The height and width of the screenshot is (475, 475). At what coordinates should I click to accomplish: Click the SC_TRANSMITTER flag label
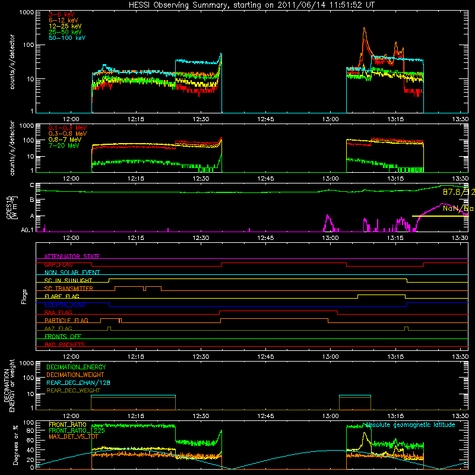pyautogui.click(x=69, y=289)
